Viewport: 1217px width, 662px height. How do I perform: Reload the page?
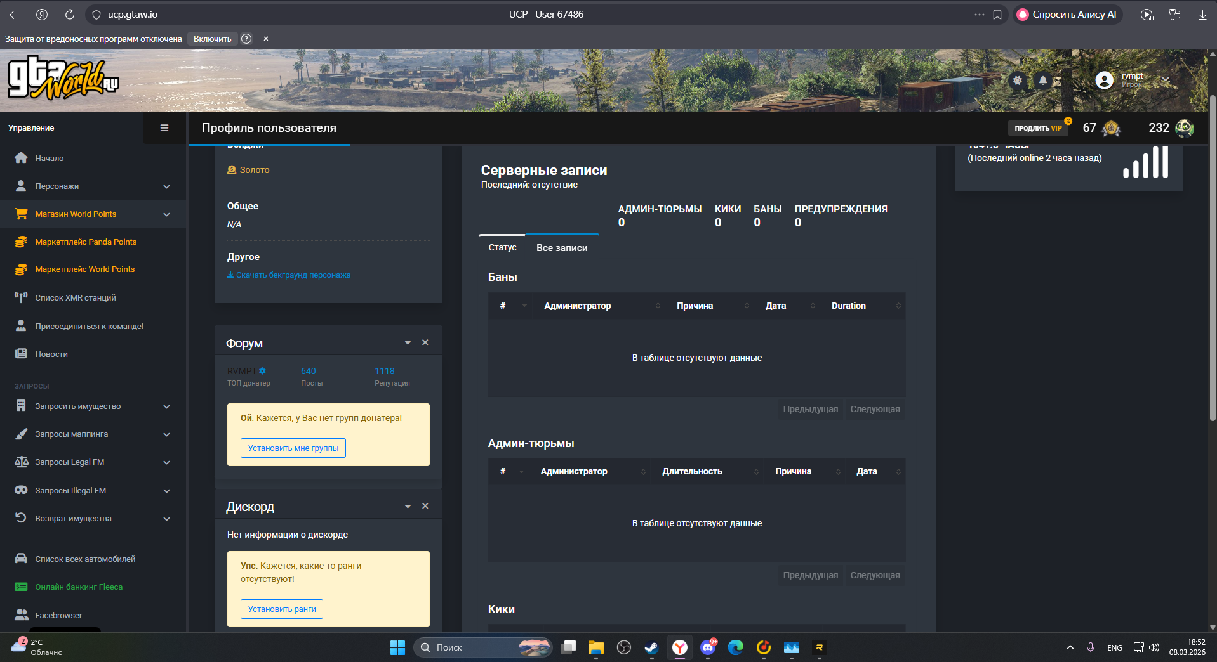[70, 15]
